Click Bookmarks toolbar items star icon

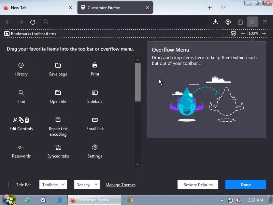[x=7, y=33]
